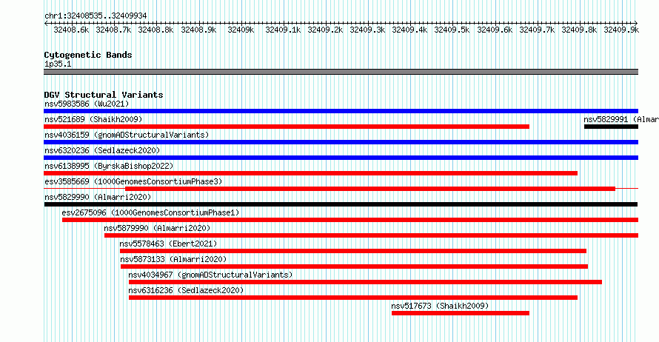
Task: Open nsv4034967 (gnomADStructuralVariants) label
Action: tap(210, 275)
